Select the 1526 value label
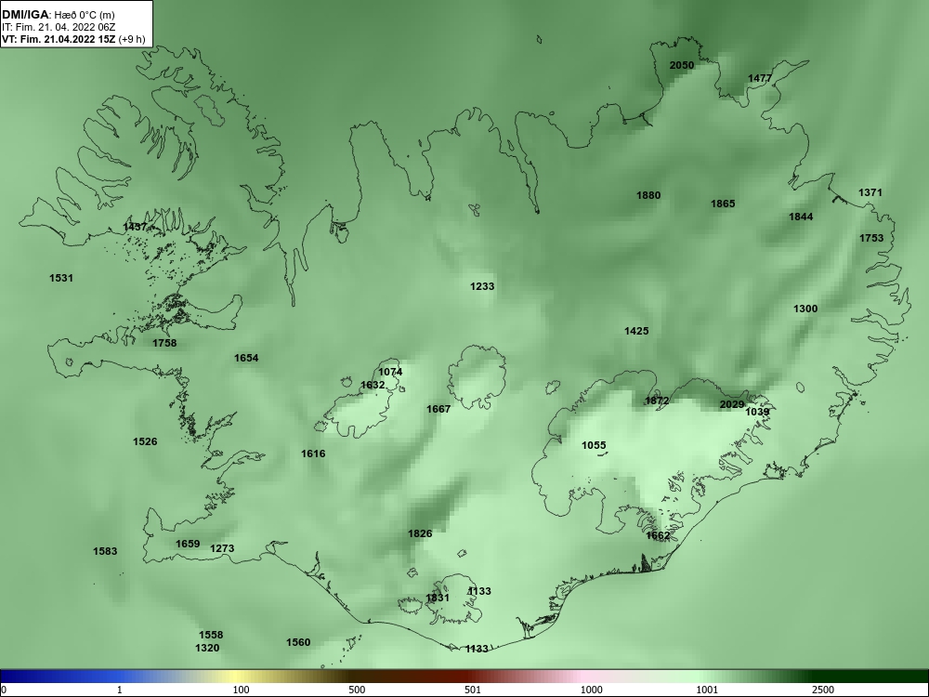 click(145, 441)
